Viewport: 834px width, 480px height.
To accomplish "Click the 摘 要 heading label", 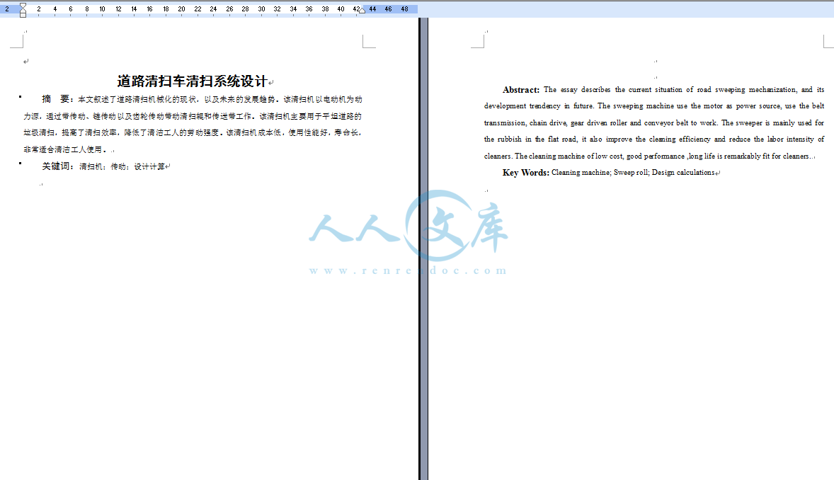I will pyautogui.click(x=57, y=99).
